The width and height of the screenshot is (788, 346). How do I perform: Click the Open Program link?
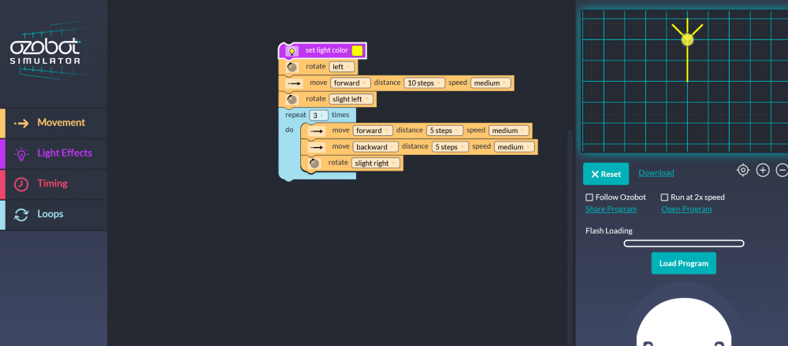(x=686, y=209)
